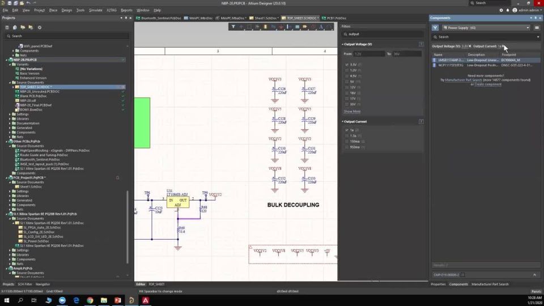Click the open project folder icon in Projects panel
Viewport: 544px width, 306px height.
23,27
